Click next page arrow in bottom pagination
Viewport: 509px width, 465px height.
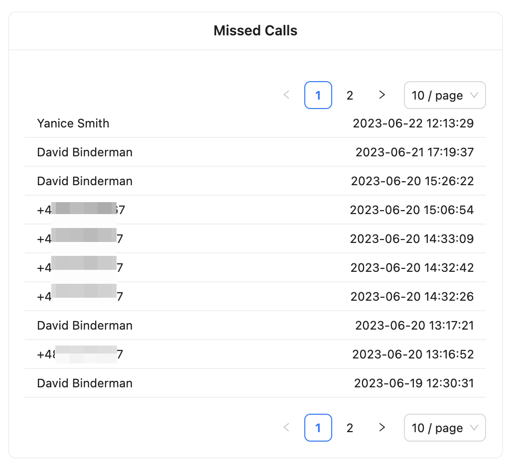(382, 428)
